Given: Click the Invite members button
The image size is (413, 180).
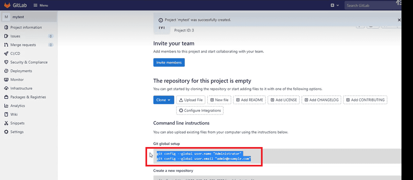Looking at the screenshot, I should (x=169, y=63).
